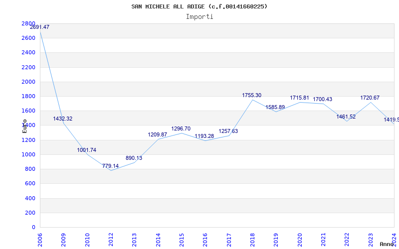Viewport: 399px width, 249px height.
Task: Click the Importi subtitle
Action: click(x=199, y=17)
